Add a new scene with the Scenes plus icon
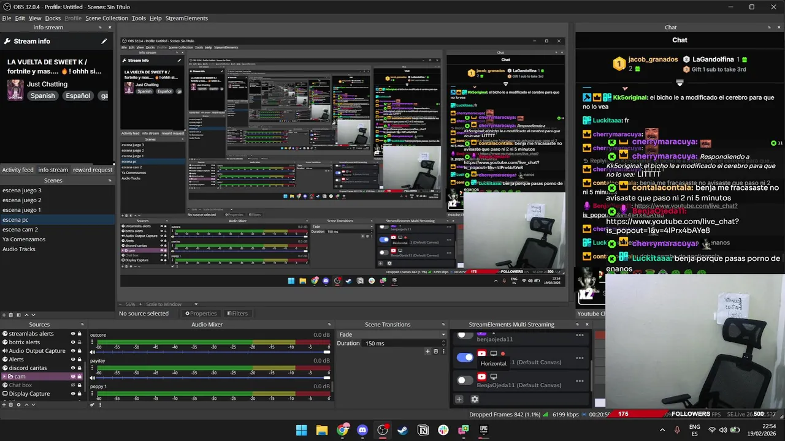The width and height of the screenshot is (785, 441). 4,315
